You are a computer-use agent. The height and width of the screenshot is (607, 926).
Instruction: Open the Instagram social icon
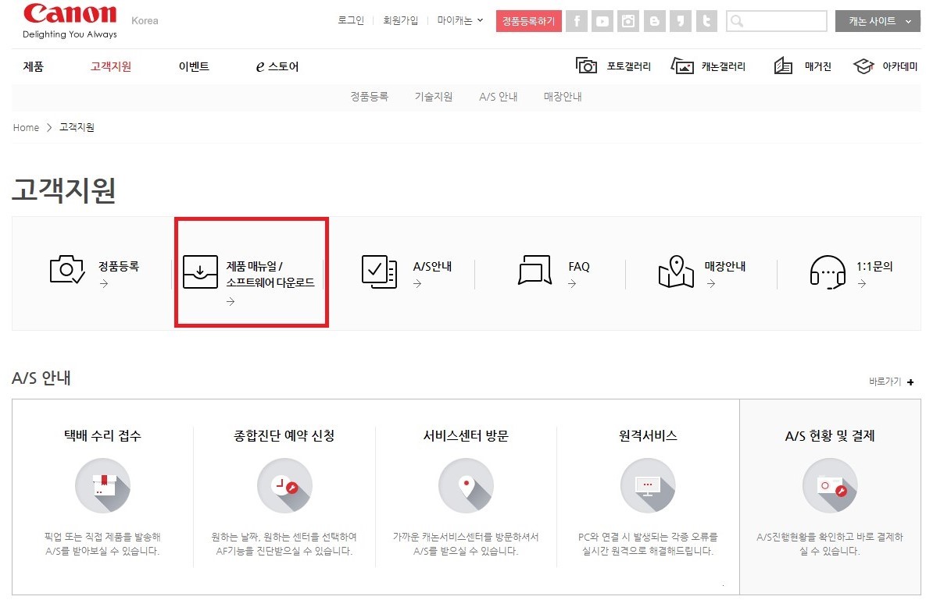(628, 21)
